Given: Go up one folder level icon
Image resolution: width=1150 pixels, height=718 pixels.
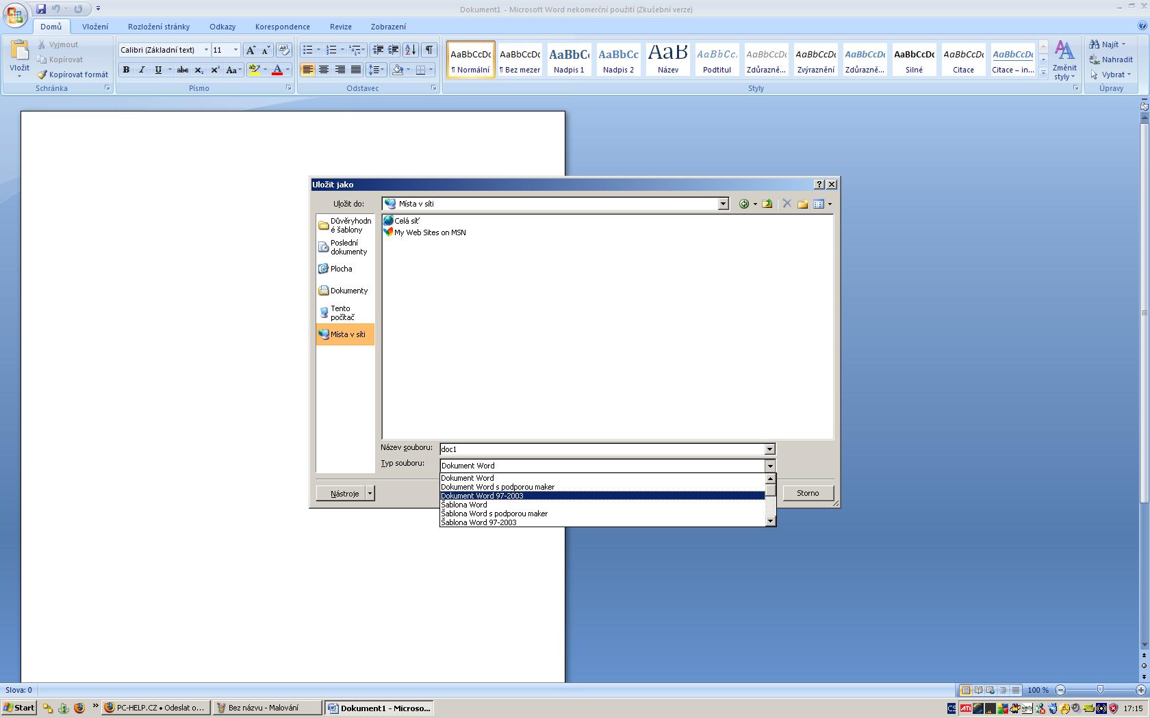Looking at the screenshot, I should (x=767, y=204).
